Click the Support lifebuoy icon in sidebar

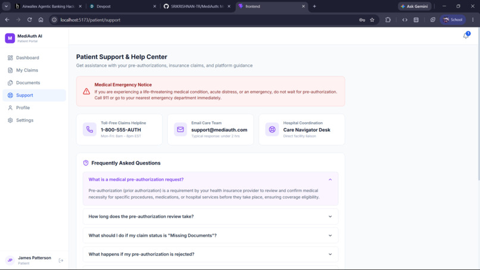tap(10, 95)
